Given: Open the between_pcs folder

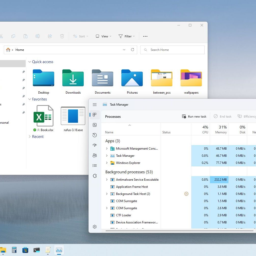Looking at the screenshot, I should 162,82.
